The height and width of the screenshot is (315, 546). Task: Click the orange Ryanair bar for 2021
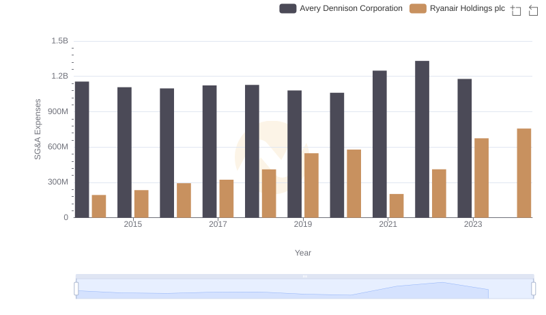397,206
